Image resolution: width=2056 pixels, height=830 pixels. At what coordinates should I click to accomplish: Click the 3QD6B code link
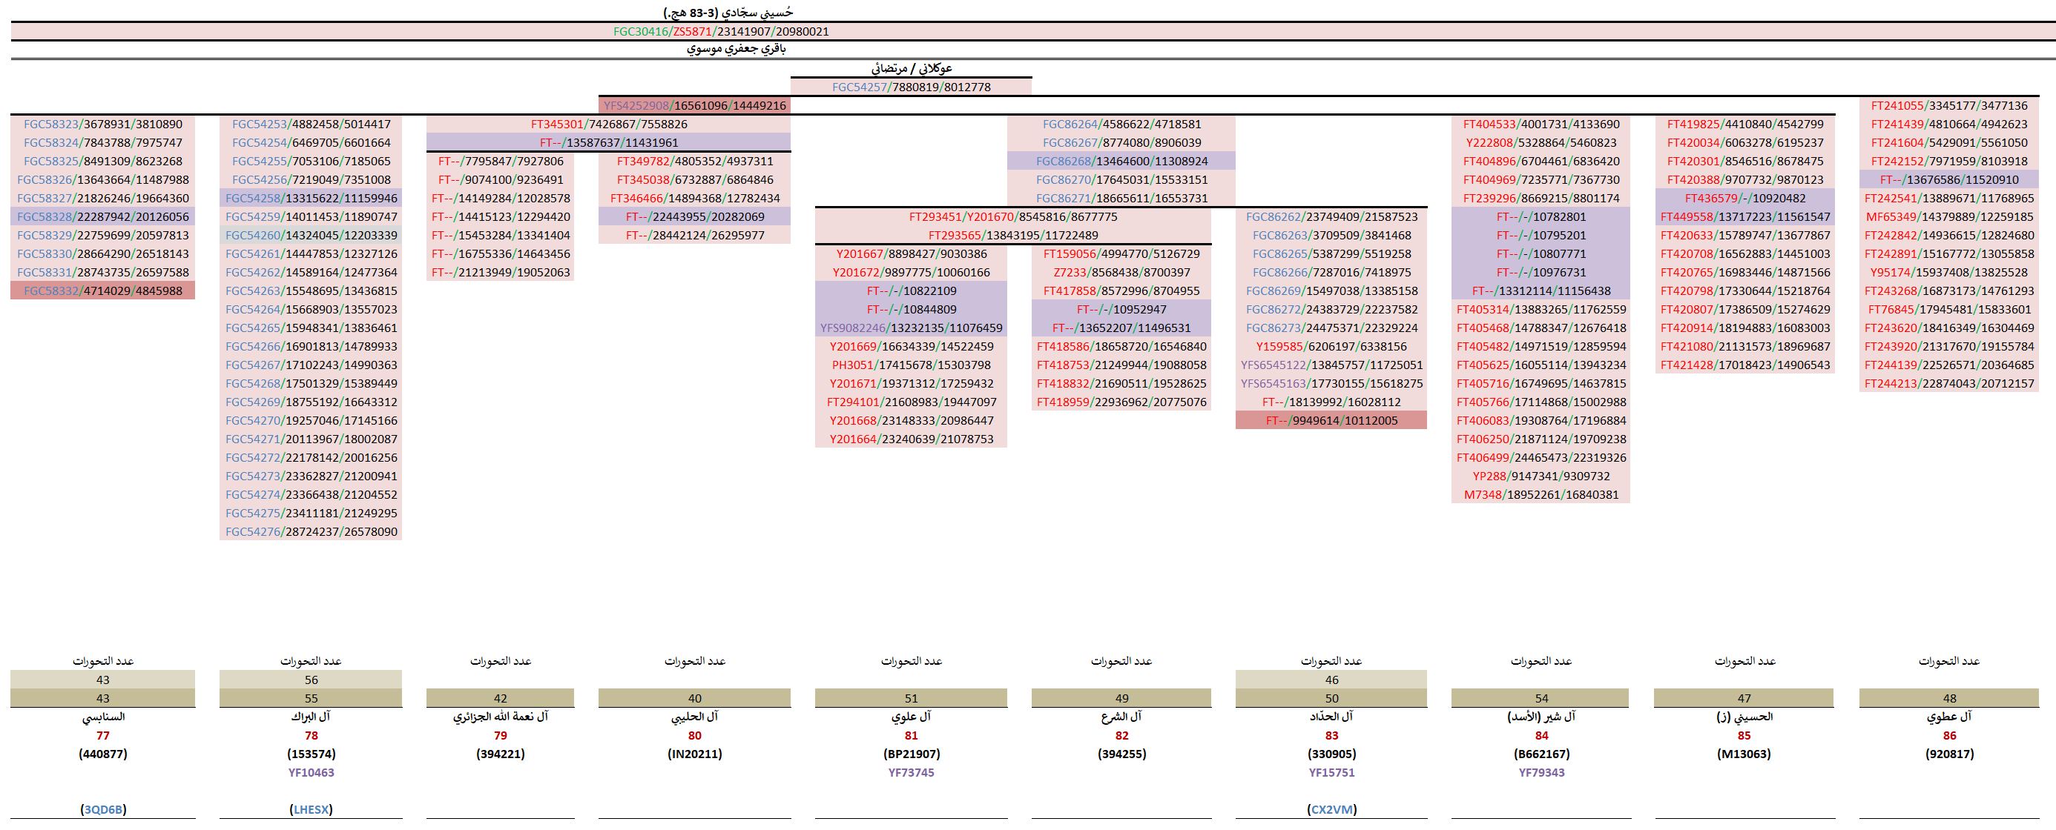click(x=103, y=809)
